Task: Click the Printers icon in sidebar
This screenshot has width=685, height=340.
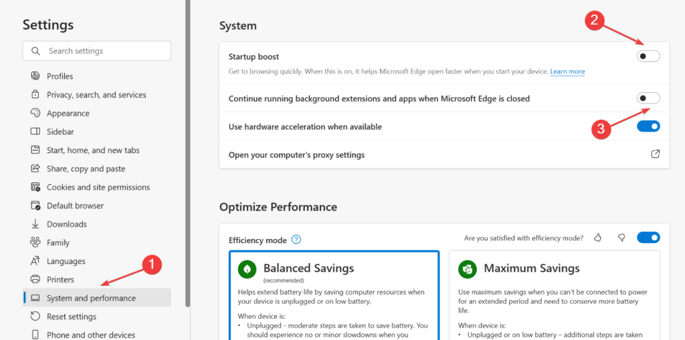Action: 35,280
